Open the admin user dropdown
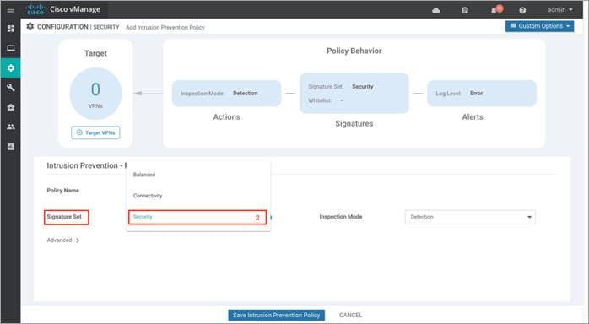This screenshot has height=324, width=589. coord(559,10)
